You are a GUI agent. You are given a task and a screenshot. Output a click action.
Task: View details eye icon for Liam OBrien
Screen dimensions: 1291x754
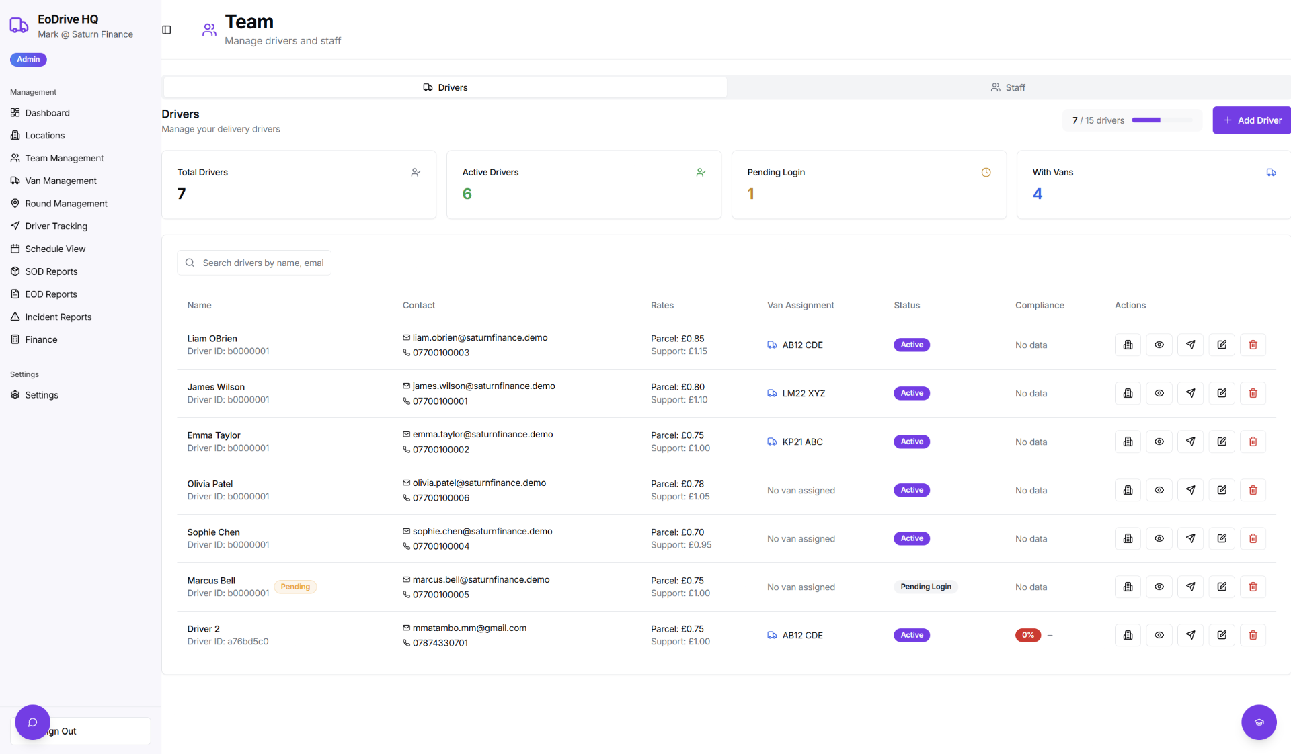point(1159,345)
